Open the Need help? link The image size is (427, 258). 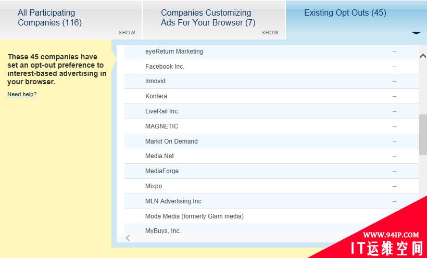22,94
